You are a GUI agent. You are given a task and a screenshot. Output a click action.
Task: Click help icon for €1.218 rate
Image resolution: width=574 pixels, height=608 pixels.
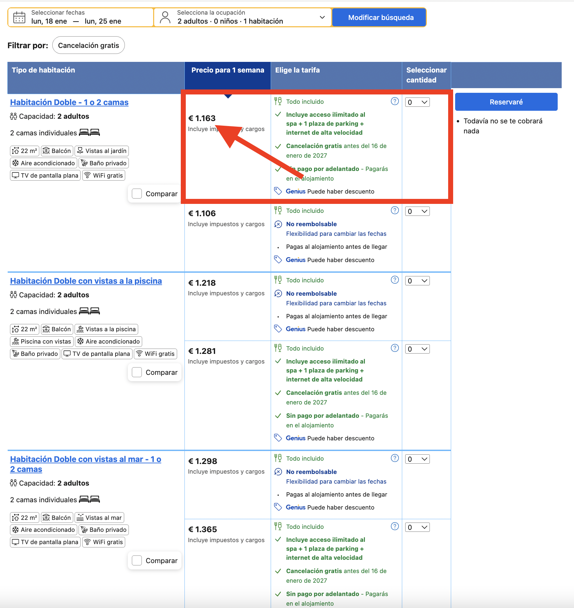click(x=395, y=280)
